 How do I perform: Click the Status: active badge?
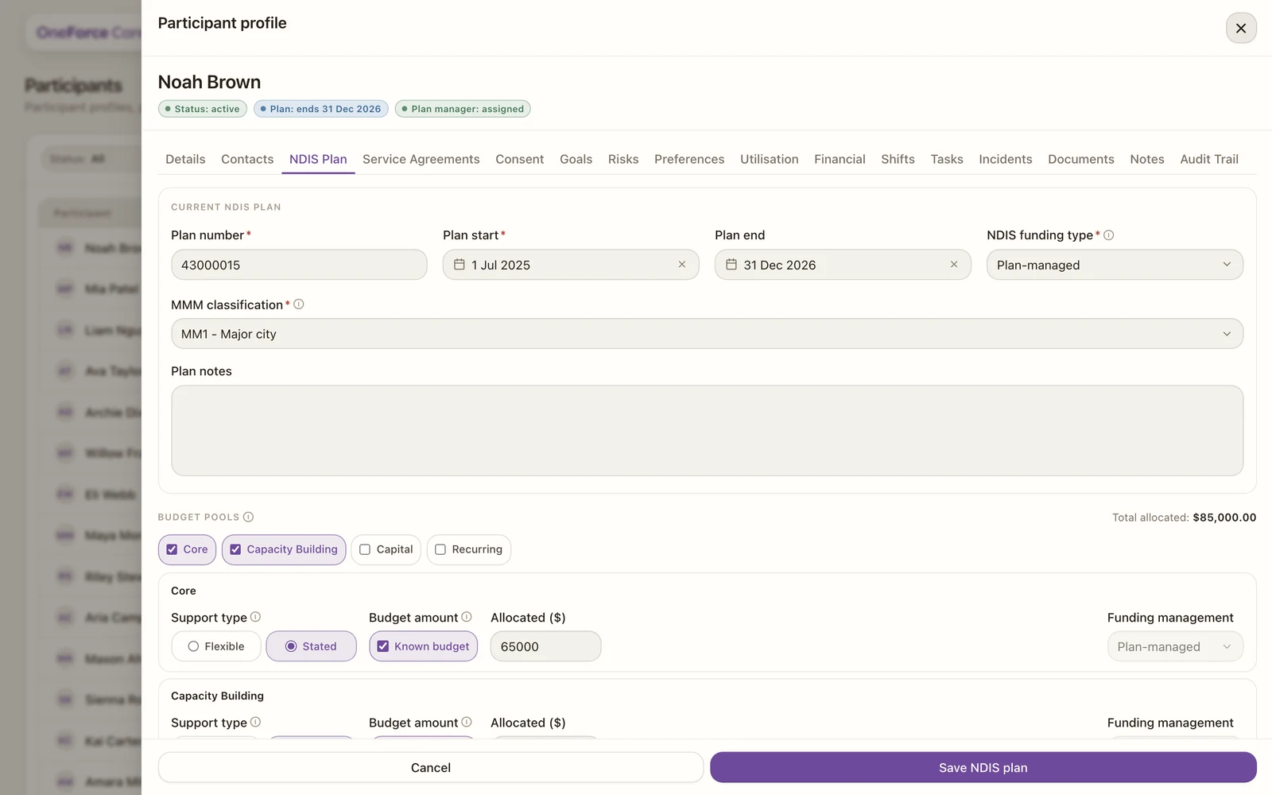203,109
